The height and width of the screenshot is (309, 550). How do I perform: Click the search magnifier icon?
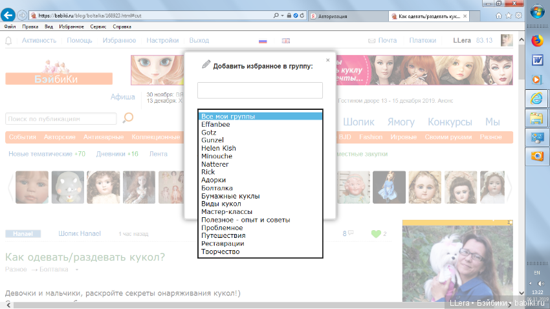(x=128, y=118)
